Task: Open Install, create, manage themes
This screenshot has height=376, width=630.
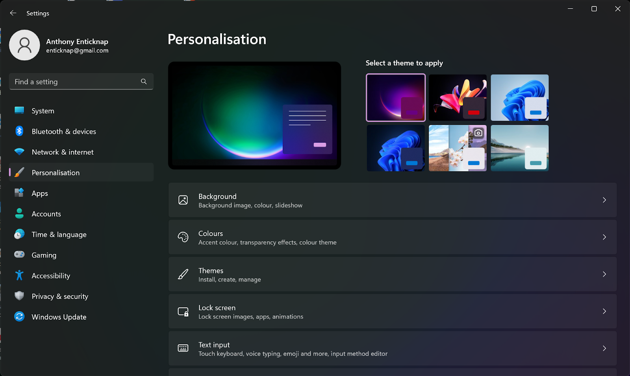Action: (x=393, y=274)
